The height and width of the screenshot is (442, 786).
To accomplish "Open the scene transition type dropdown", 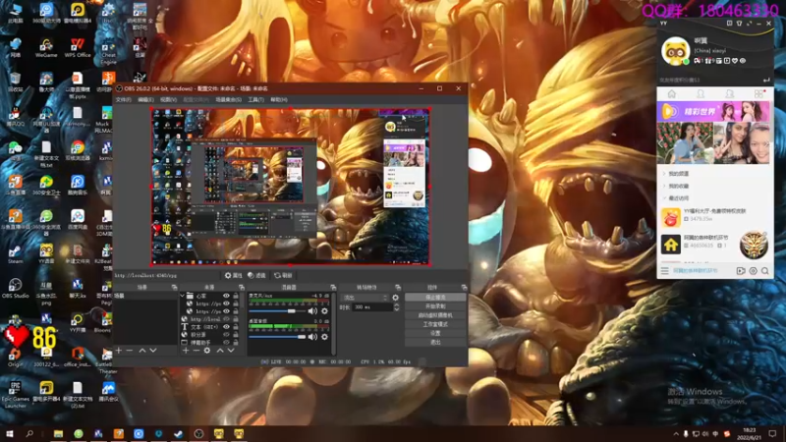I will (365, 298).
